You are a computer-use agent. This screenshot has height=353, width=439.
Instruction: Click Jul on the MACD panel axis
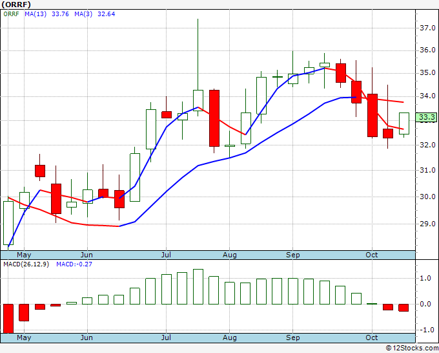[166, 337]
